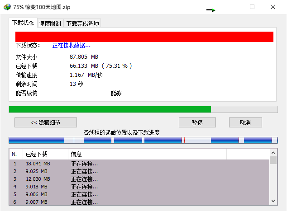The image size is (287, 211).
Task: Click the << 隐藏细节 button
Action: tap(46, 122)
